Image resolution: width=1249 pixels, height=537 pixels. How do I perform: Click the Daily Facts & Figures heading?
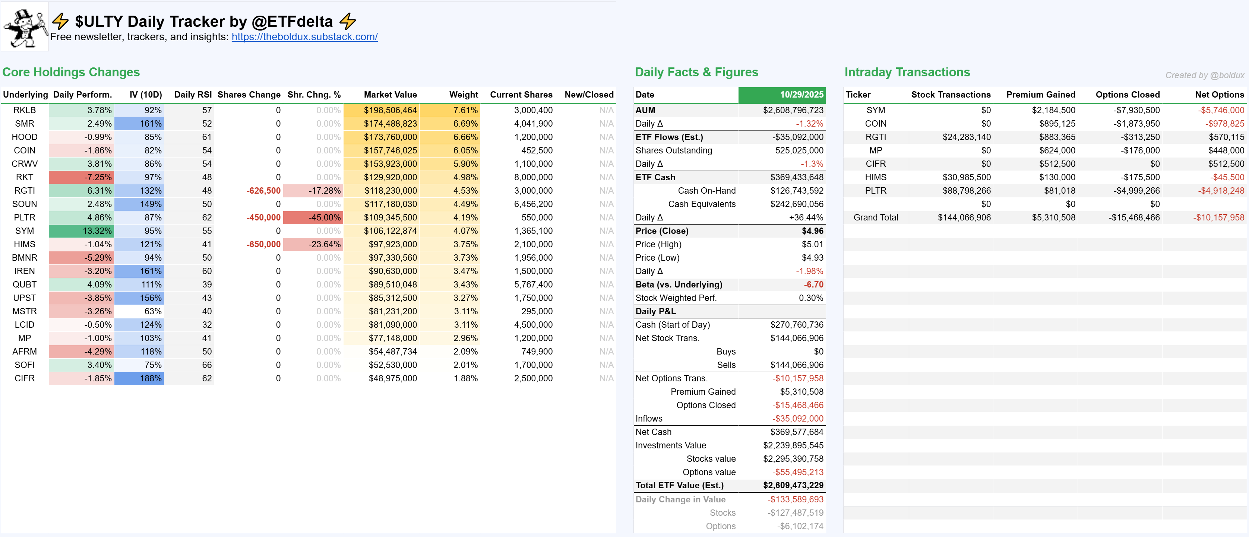click(x=696, y=72)
